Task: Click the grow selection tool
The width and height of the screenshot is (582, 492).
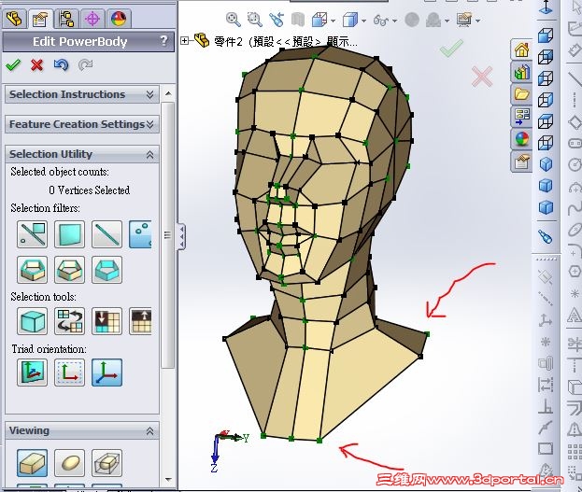Action: pos(106,321)
